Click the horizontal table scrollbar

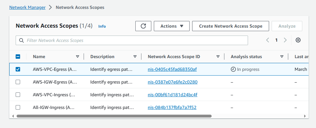114,116
